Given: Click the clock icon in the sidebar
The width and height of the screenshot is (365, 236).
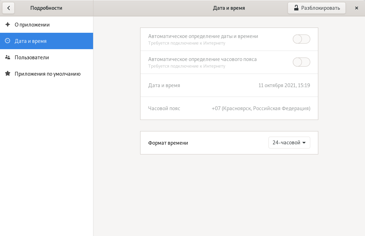Looking at the screenshot, I should [8, 41].
